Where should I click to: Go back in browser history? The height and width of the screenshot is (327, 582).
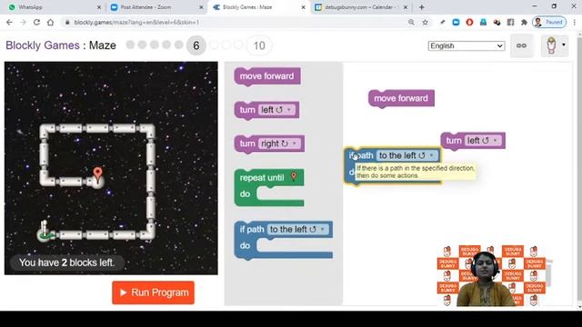pos(10,22)
